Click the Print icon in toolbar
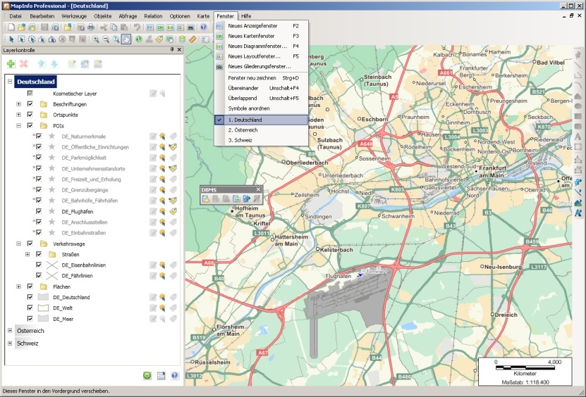The height and width of the screenshot is (397, 586). [91, 27]
